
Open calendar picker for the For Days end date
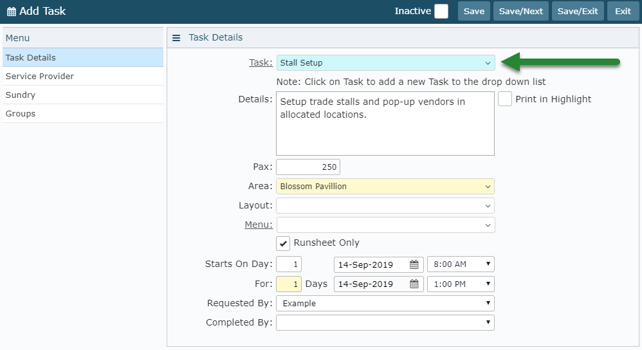[414, 284]
